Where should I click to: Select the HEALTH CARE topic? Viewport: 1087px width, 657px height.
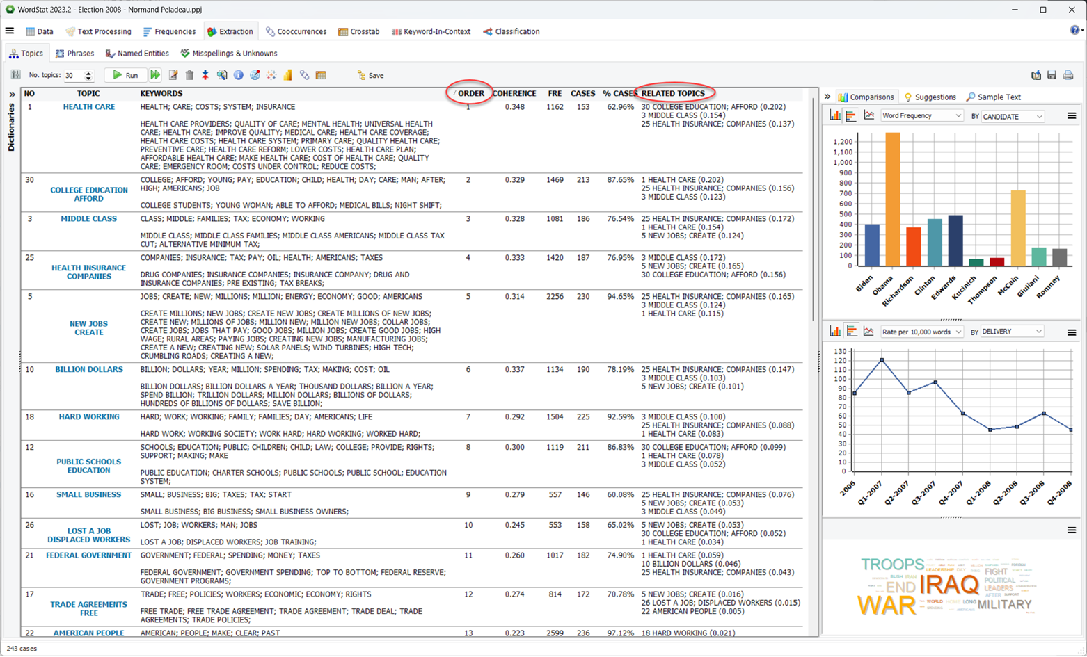coord(89,107)
